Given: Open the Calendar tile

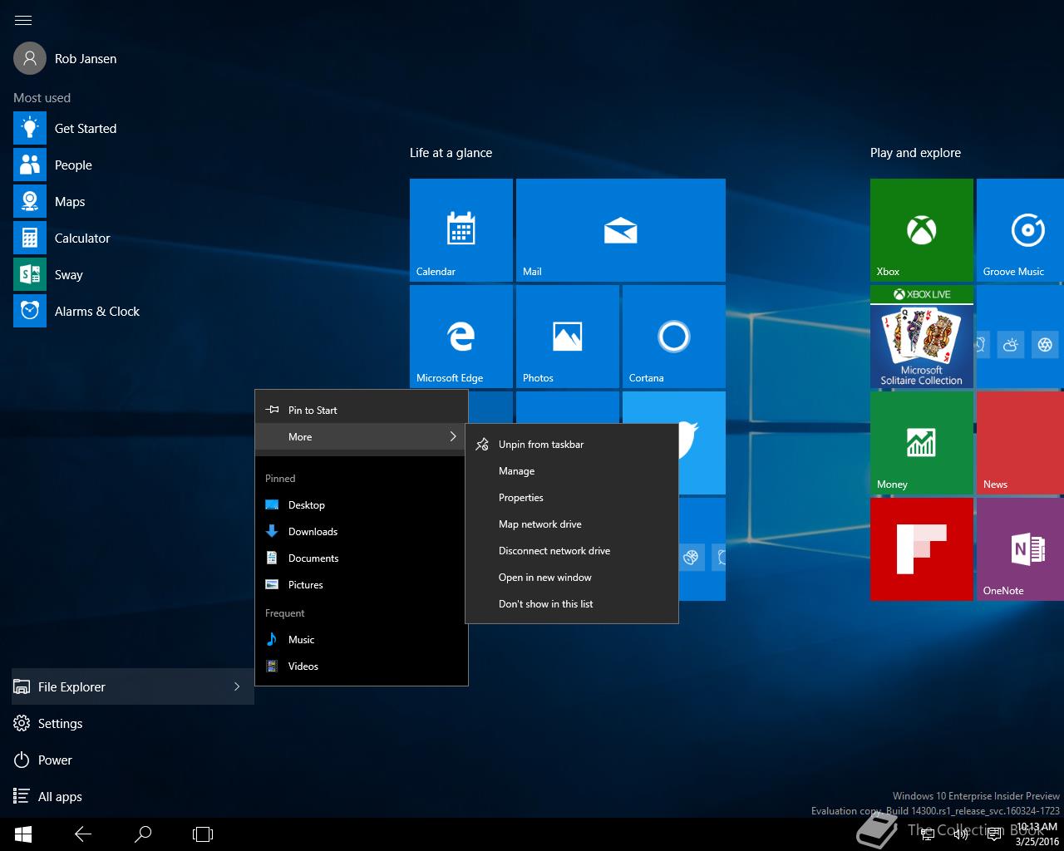Looking at the screenshot, I should coord(461,230).
